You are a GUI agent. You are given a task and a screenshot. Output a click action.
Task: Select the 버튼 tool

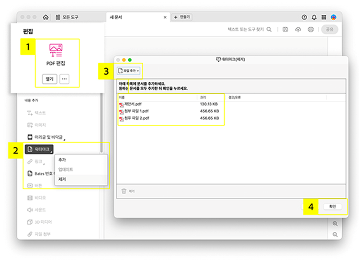pyautogui.click(x=34, y=186)
